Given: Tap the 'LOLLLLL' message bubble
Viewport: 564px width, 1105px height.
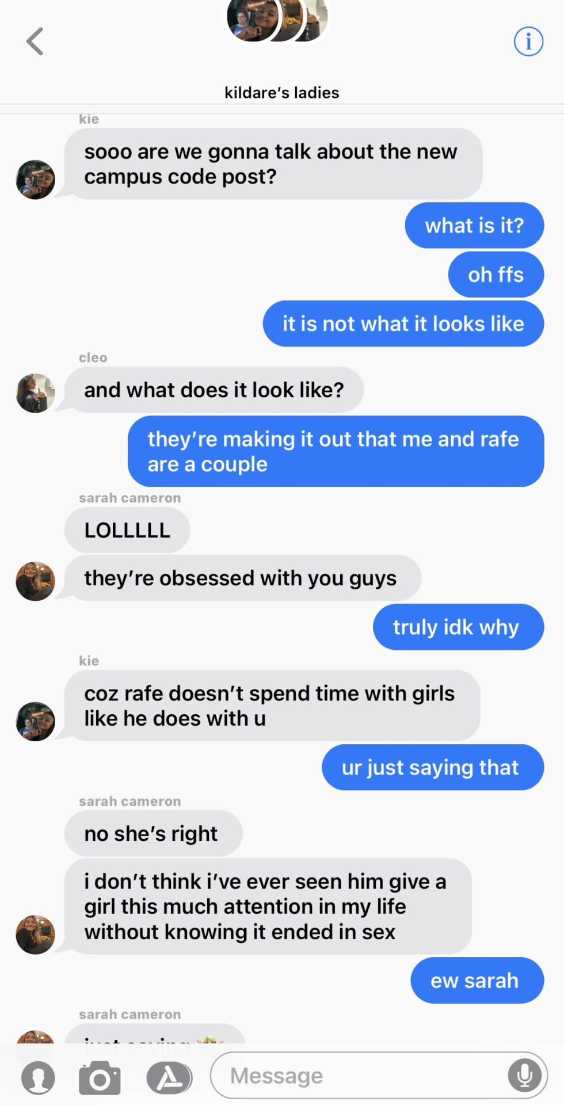Looking at the screenshot, I should click(127, 530).
